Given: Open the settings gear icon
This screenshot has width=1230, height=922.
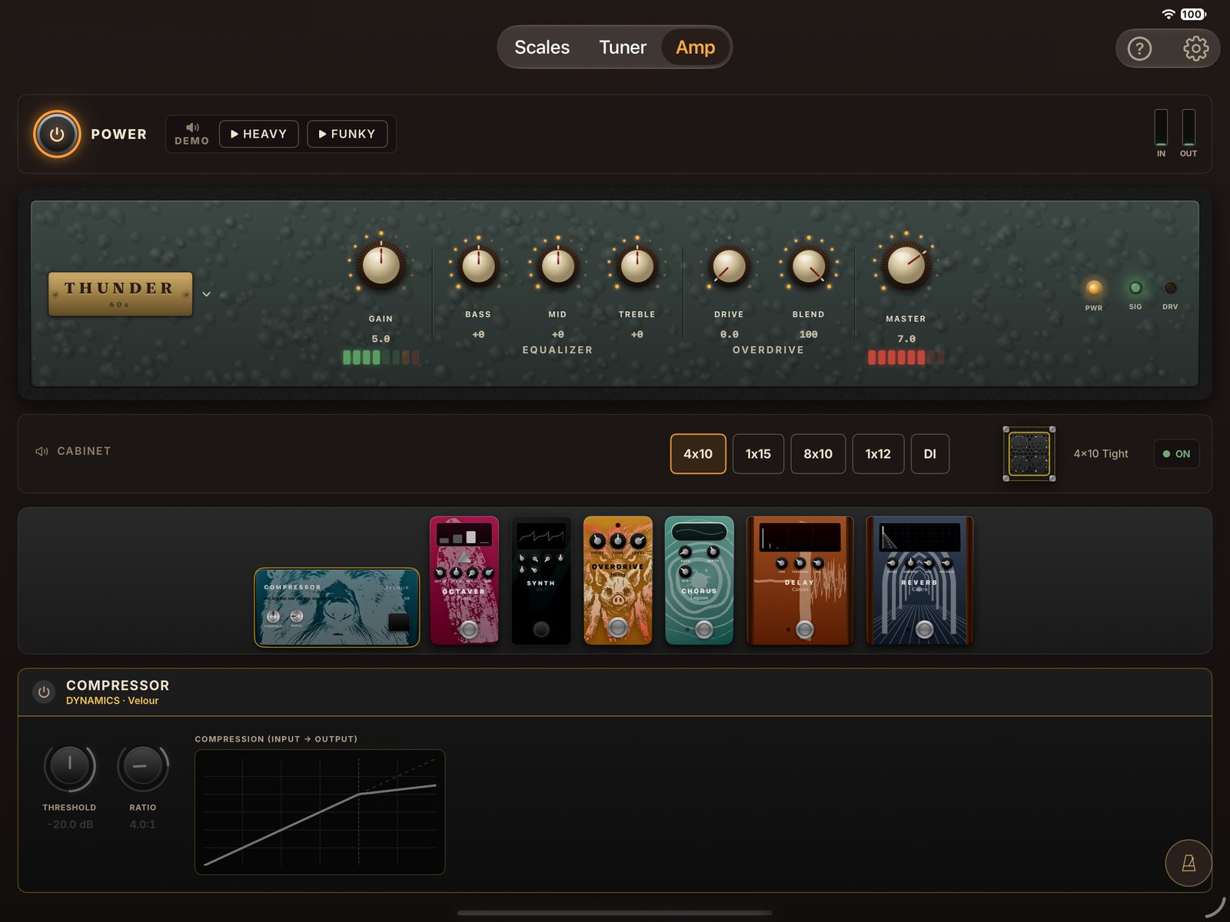Looking at the screenshot, I should pyautogui.click(x=1195, y=49).
